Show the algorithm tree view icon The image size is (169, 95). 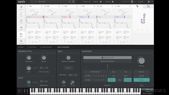coord(137,6)
